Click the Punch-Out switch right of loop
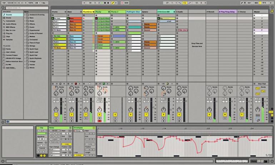Screen dimensions: 275x165 coord(190,3)
